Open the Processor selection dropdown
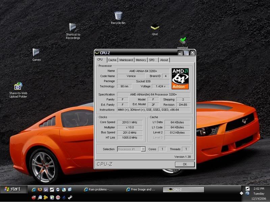270x202 pixels. (143, 149)
